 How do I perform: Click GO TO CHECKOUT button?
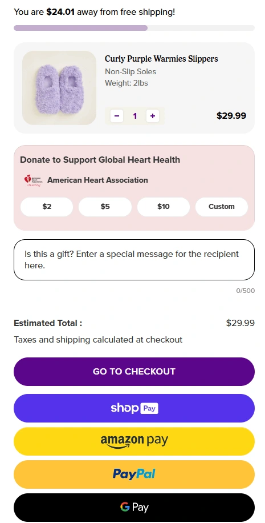134,372
